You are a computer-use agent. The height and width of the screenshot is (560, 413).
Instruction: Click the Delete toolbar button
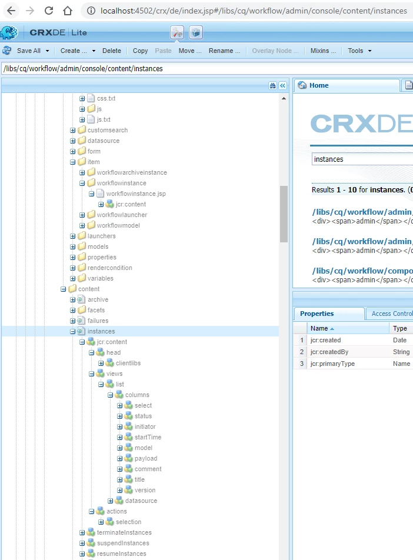[x=111, y=51]
